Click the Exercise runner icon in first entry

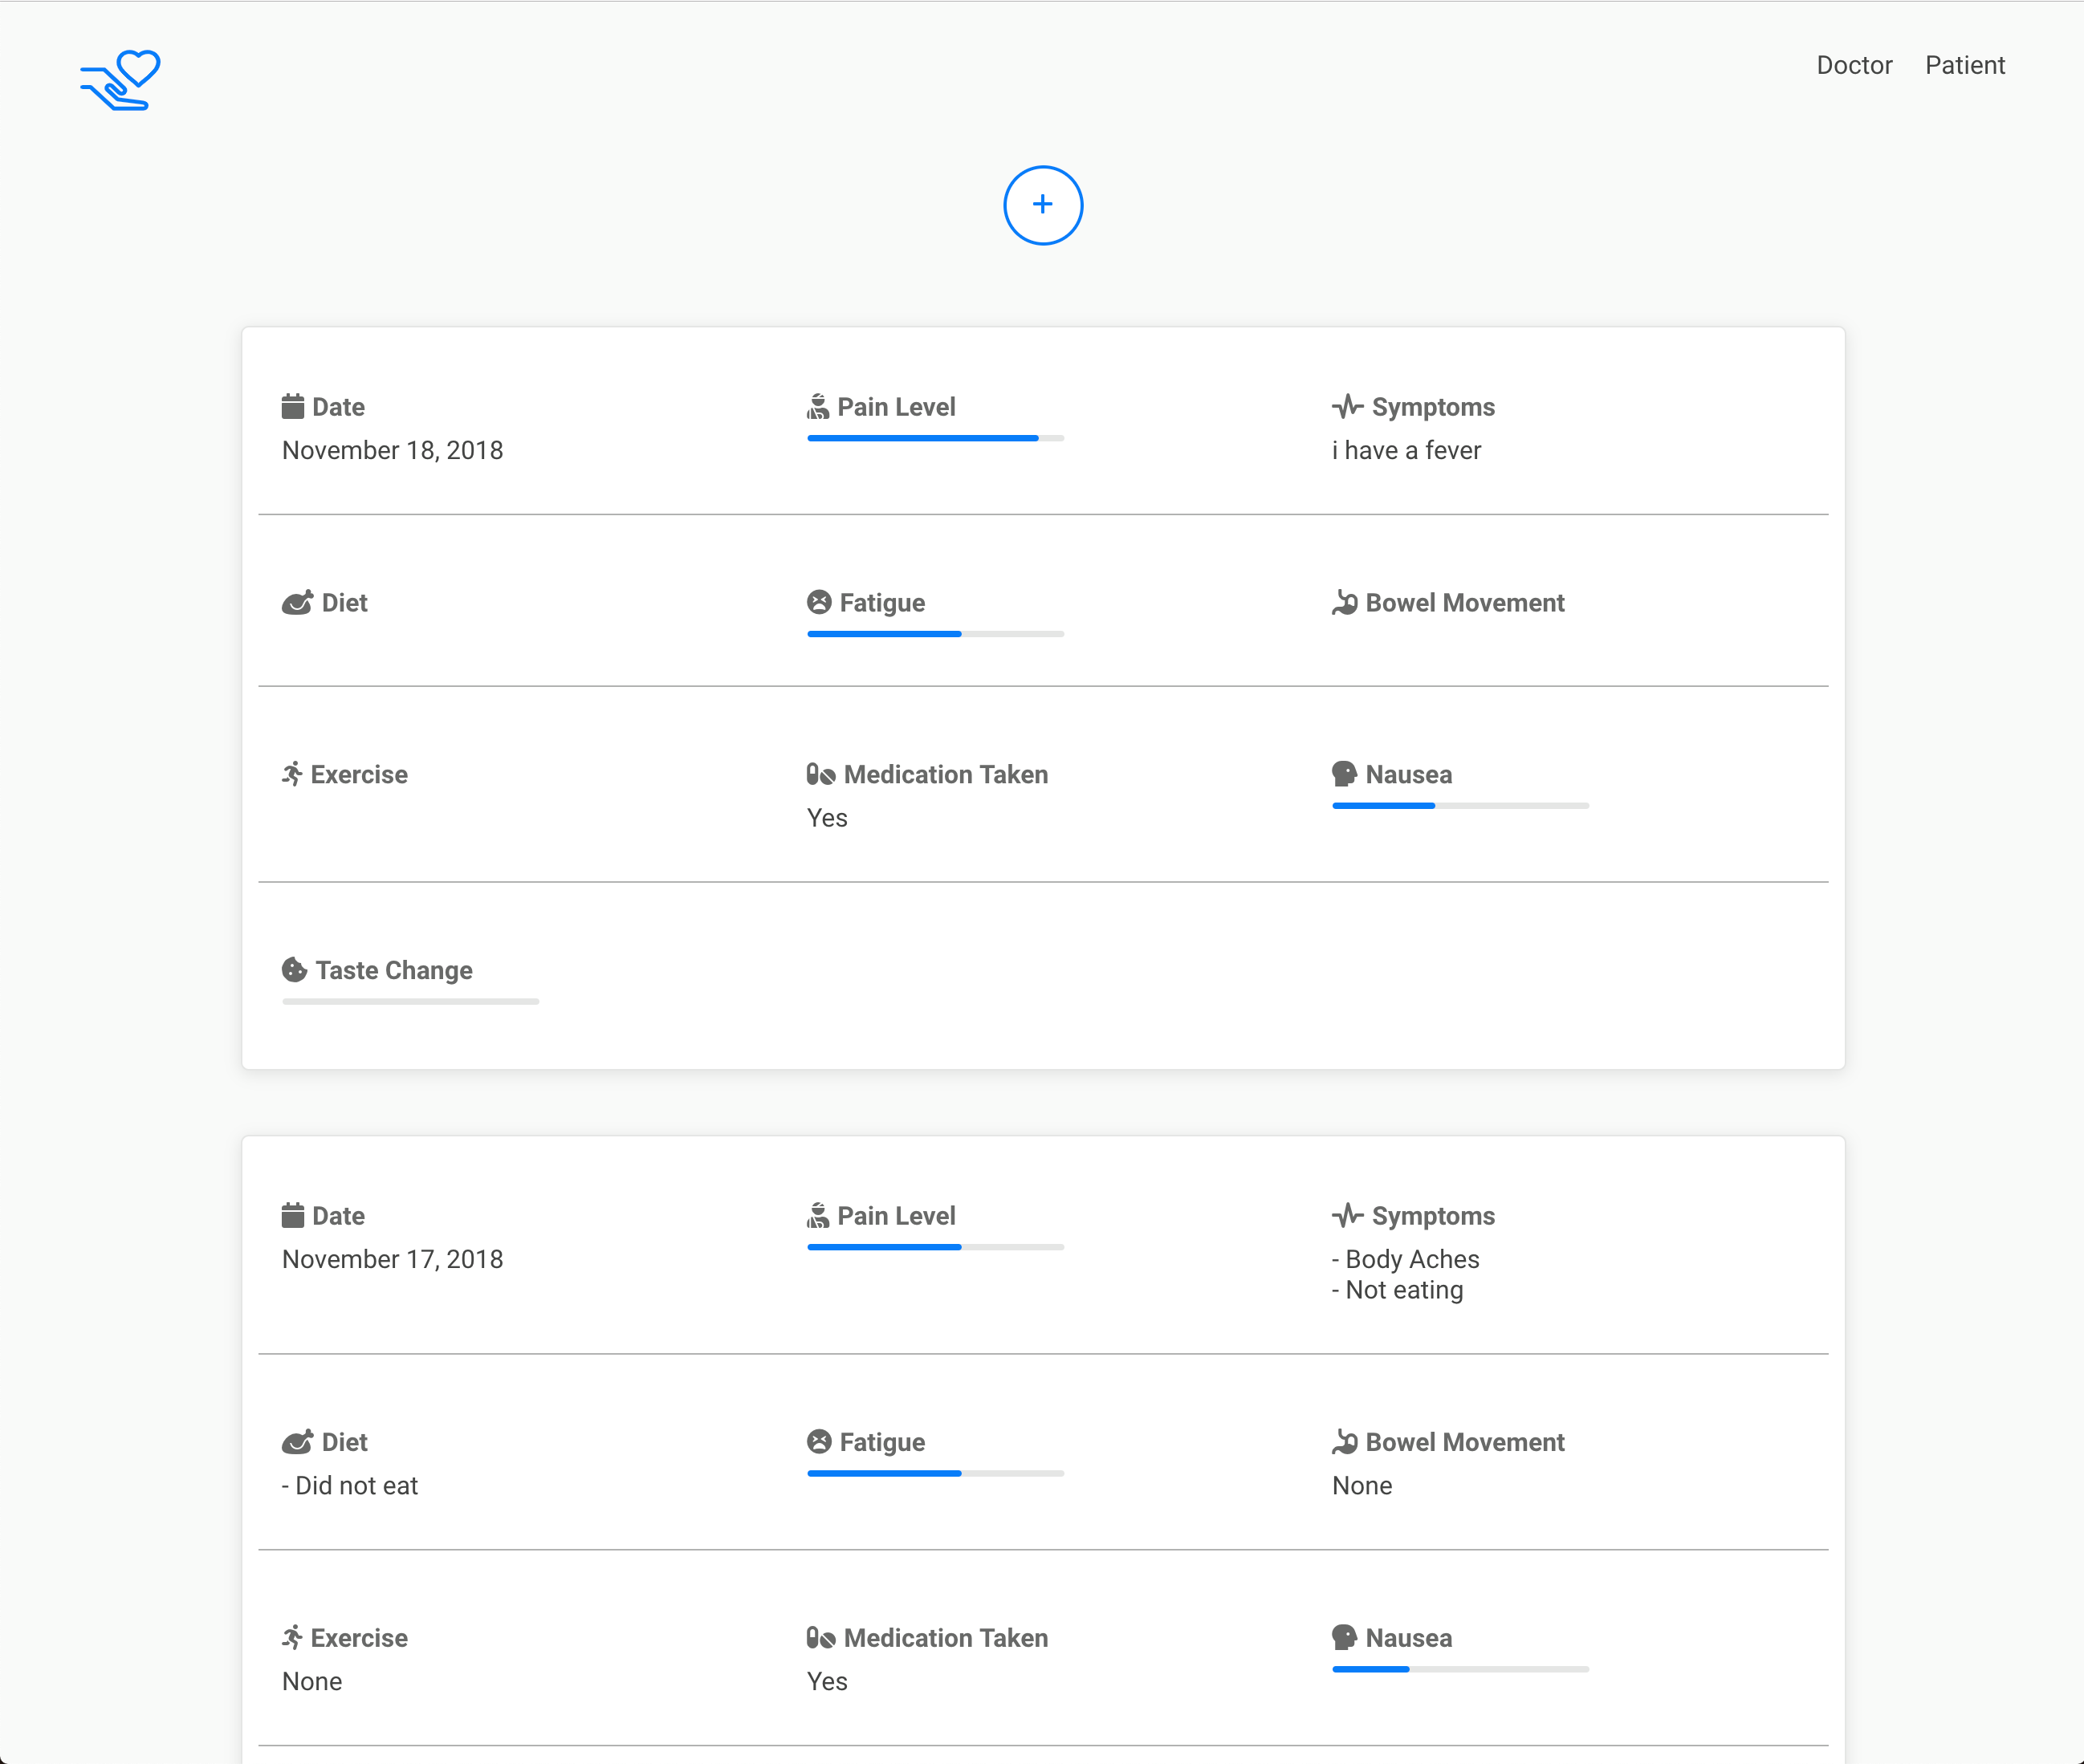click(x=292, y=774)
